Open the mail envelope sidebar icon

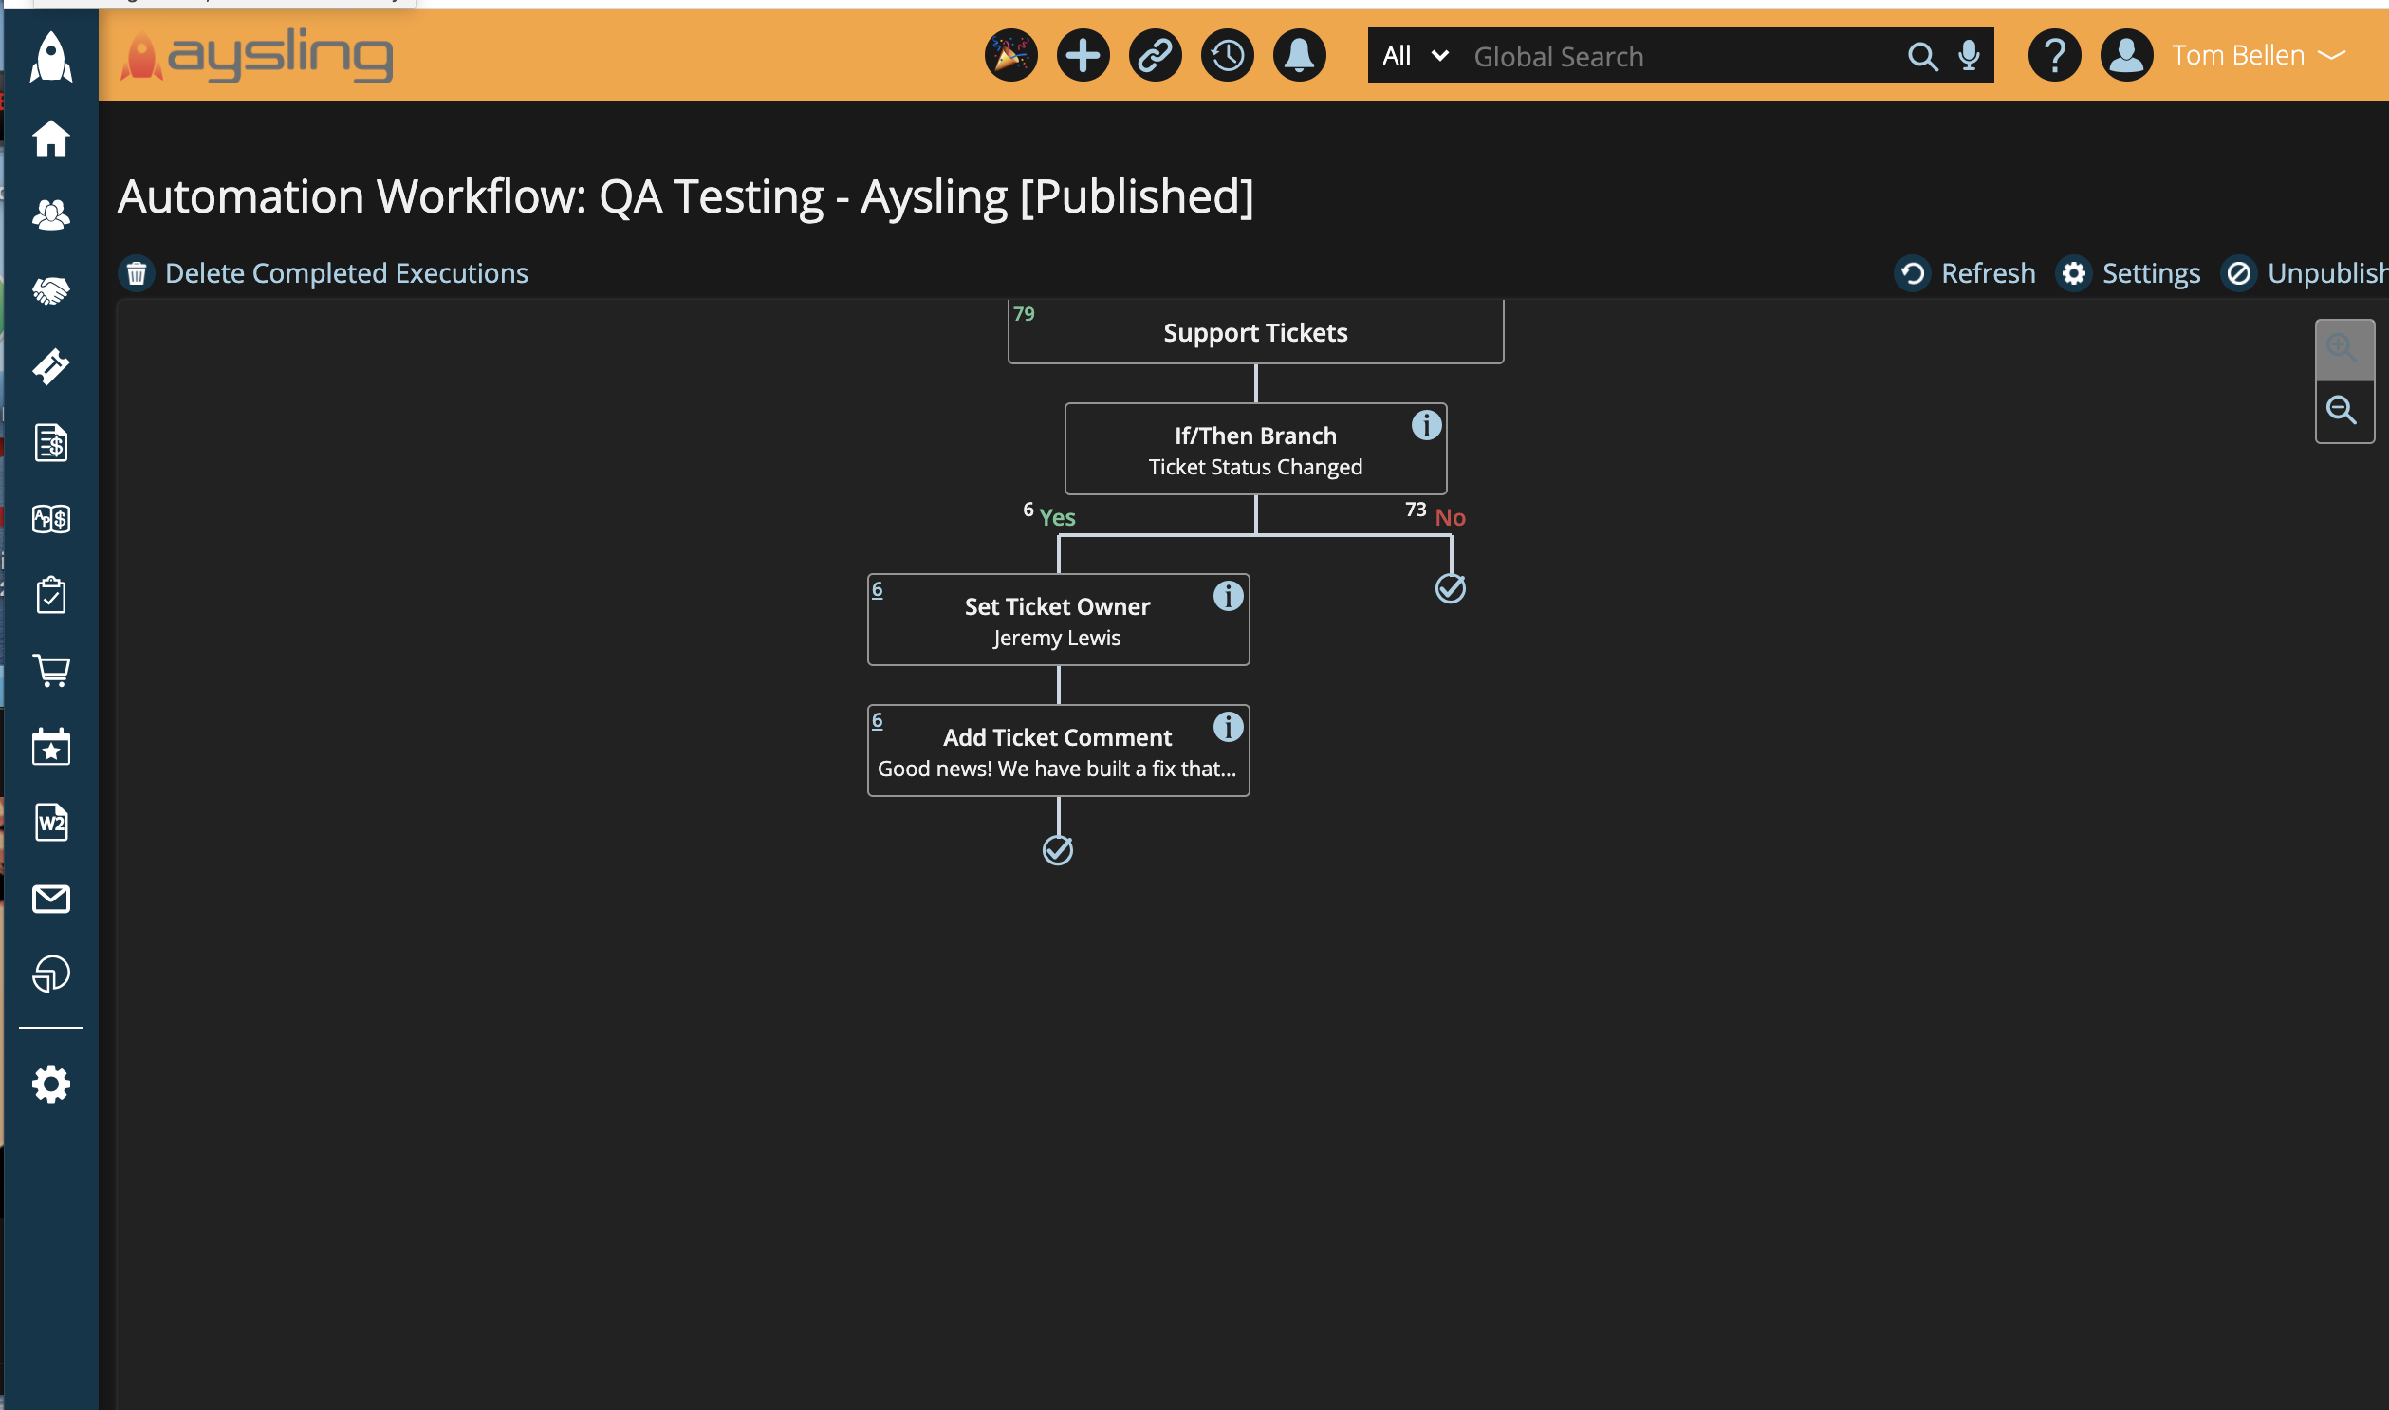point(51,899)
